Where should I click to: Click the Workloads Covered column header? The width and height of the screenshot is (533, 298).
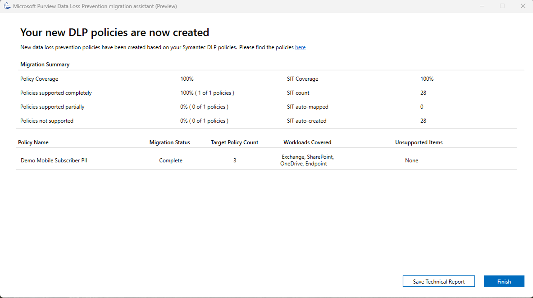tap(307, 142)
